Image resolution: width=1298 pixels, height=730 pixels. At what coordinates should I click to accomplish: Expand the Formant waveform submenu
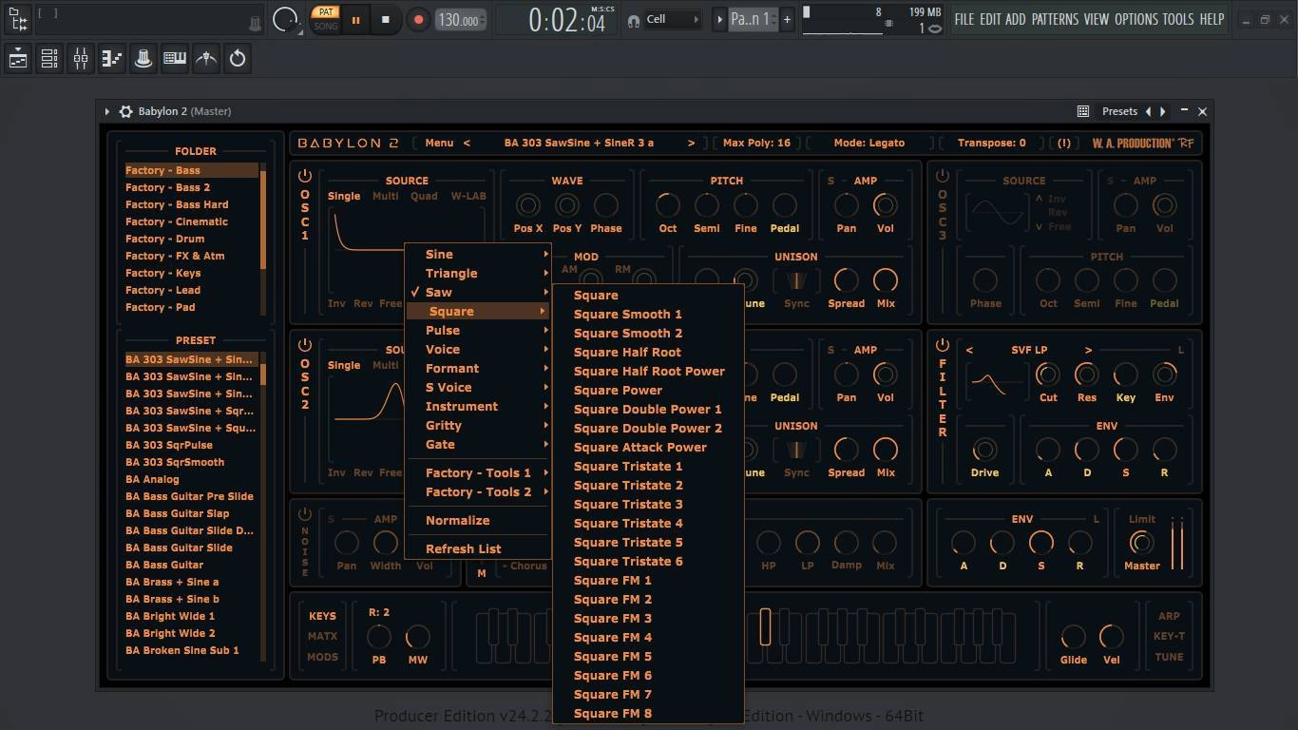pos(478,368)
